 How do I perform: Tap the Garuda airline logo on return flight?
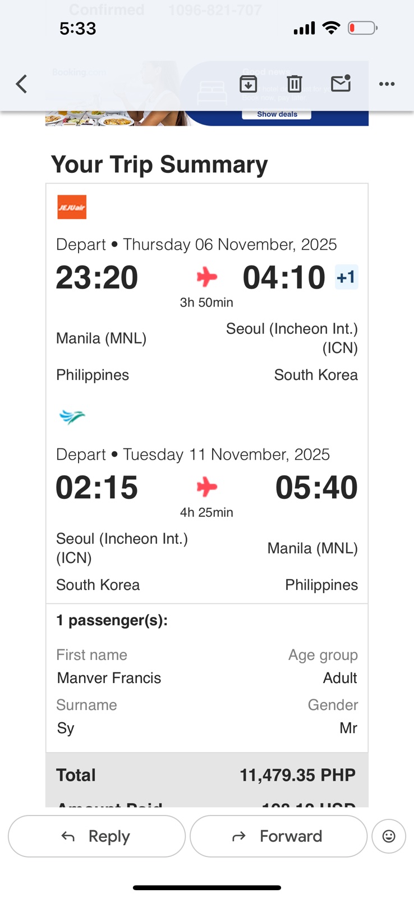(72, 417)
